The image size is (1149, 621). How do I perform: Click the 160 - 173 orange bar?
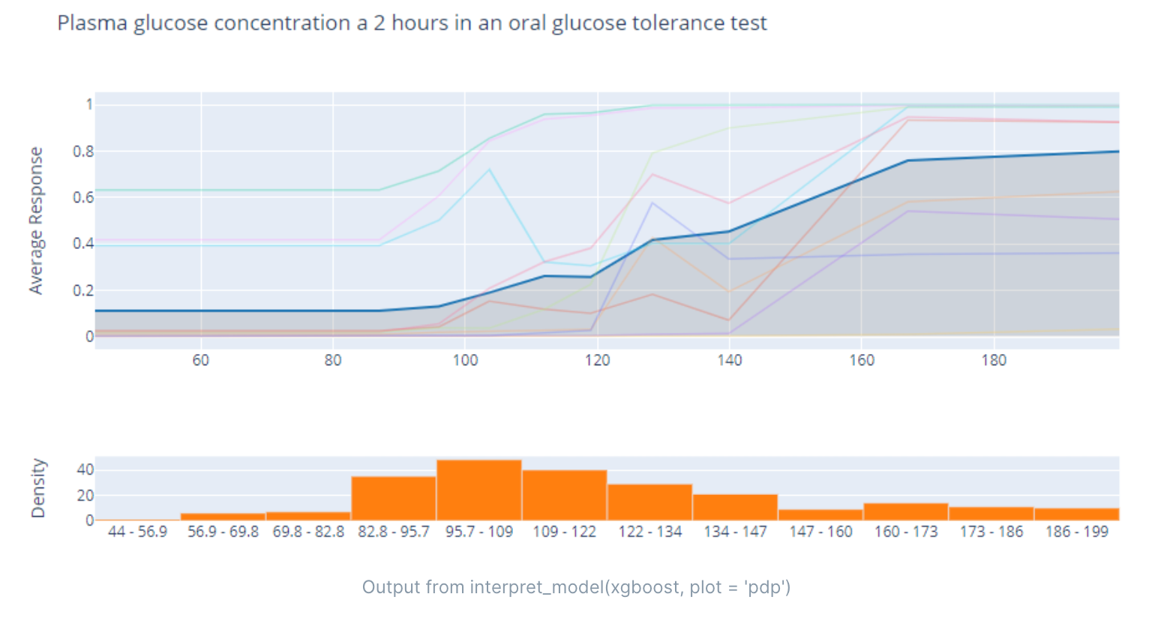(906, 511)
